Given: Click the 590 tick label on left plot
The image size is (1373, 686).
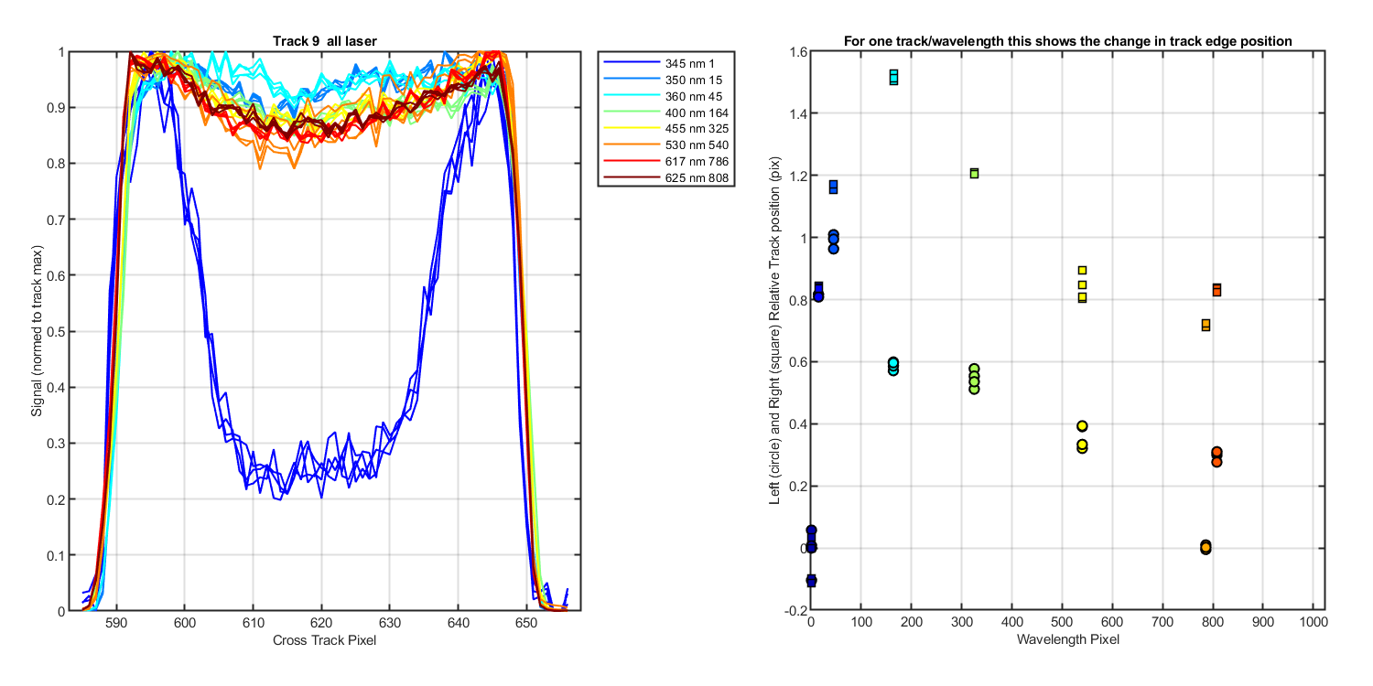Looking at the screenshot, I should coord(116,624).
